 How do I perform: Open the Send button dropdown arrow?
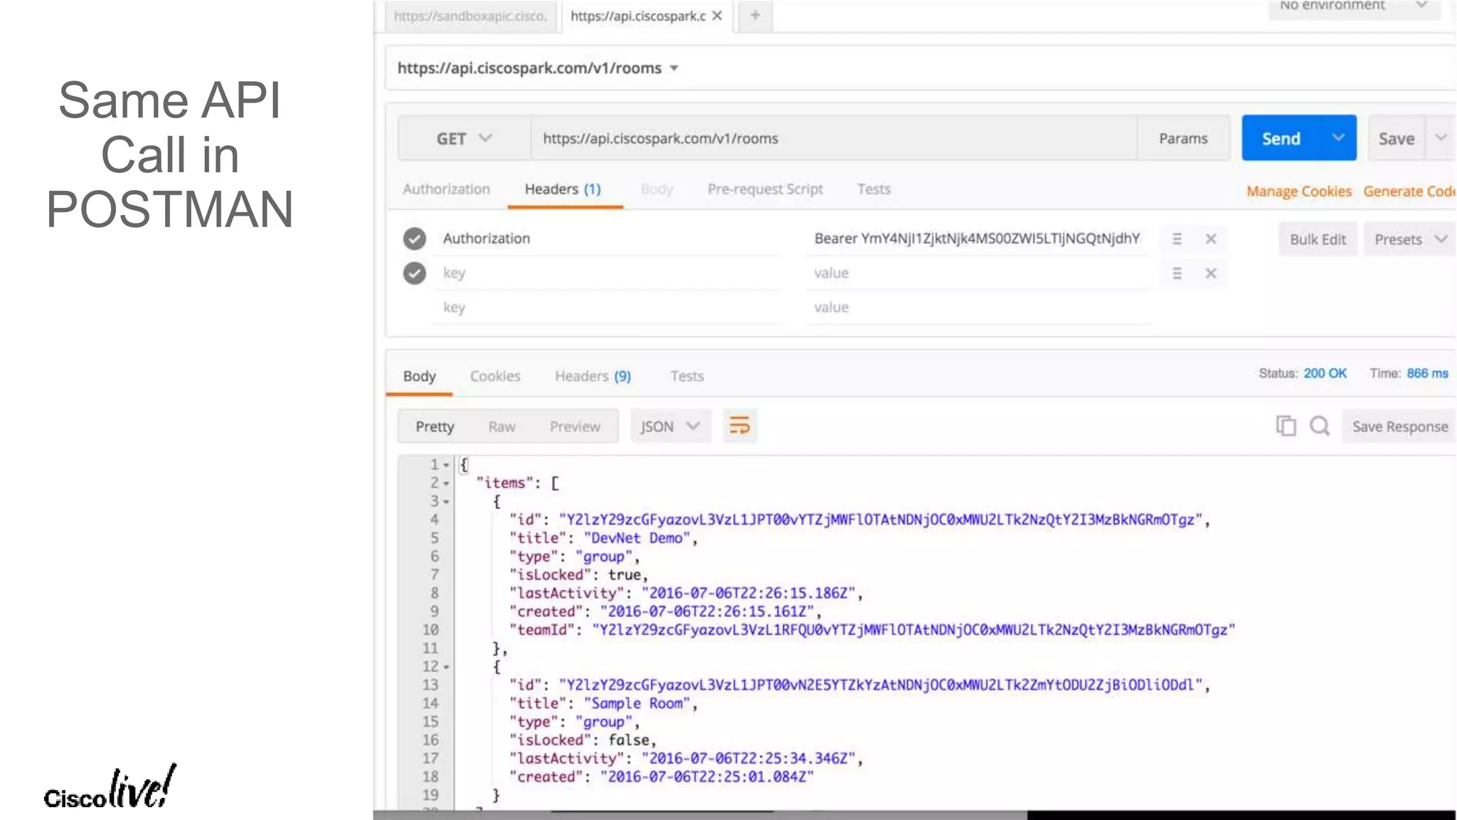point(1337,138)
